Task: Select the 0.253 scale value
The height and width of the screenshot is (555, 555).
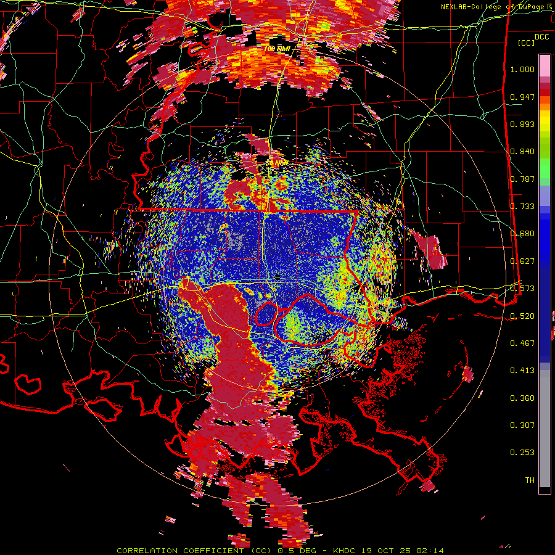Action: pos(522,453)
